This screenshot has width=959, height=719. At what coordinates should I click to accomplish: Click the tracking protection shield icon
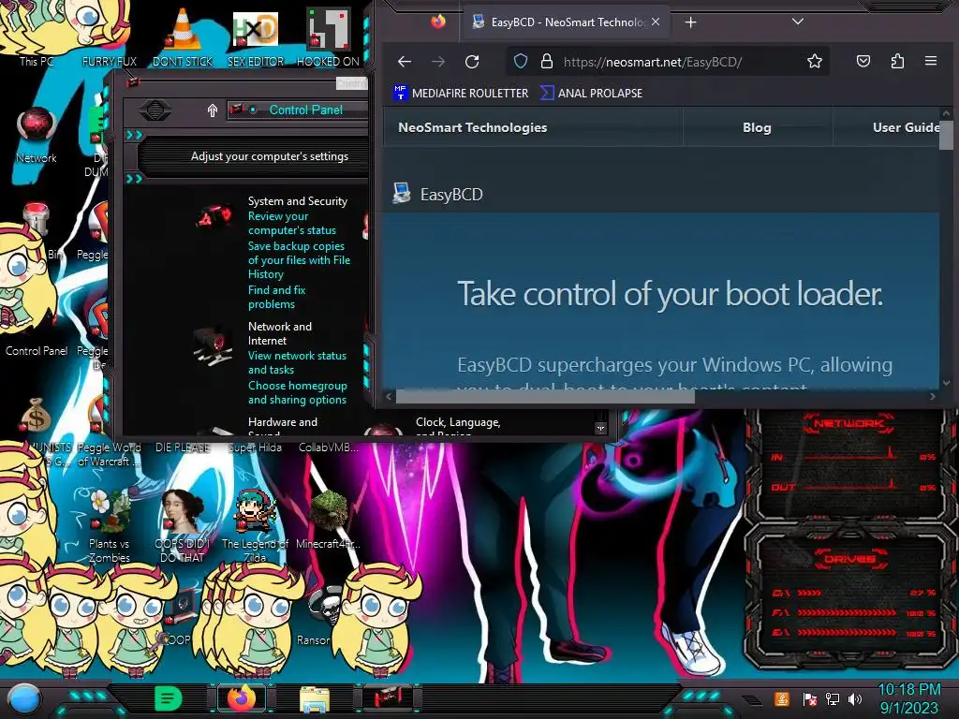[520, 61]
